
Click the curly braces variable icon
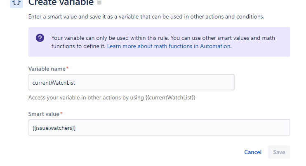16,3
